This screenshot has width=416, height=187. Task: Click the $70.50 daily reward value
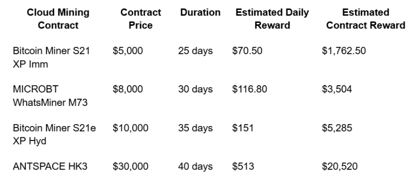[x=247, y=51]
